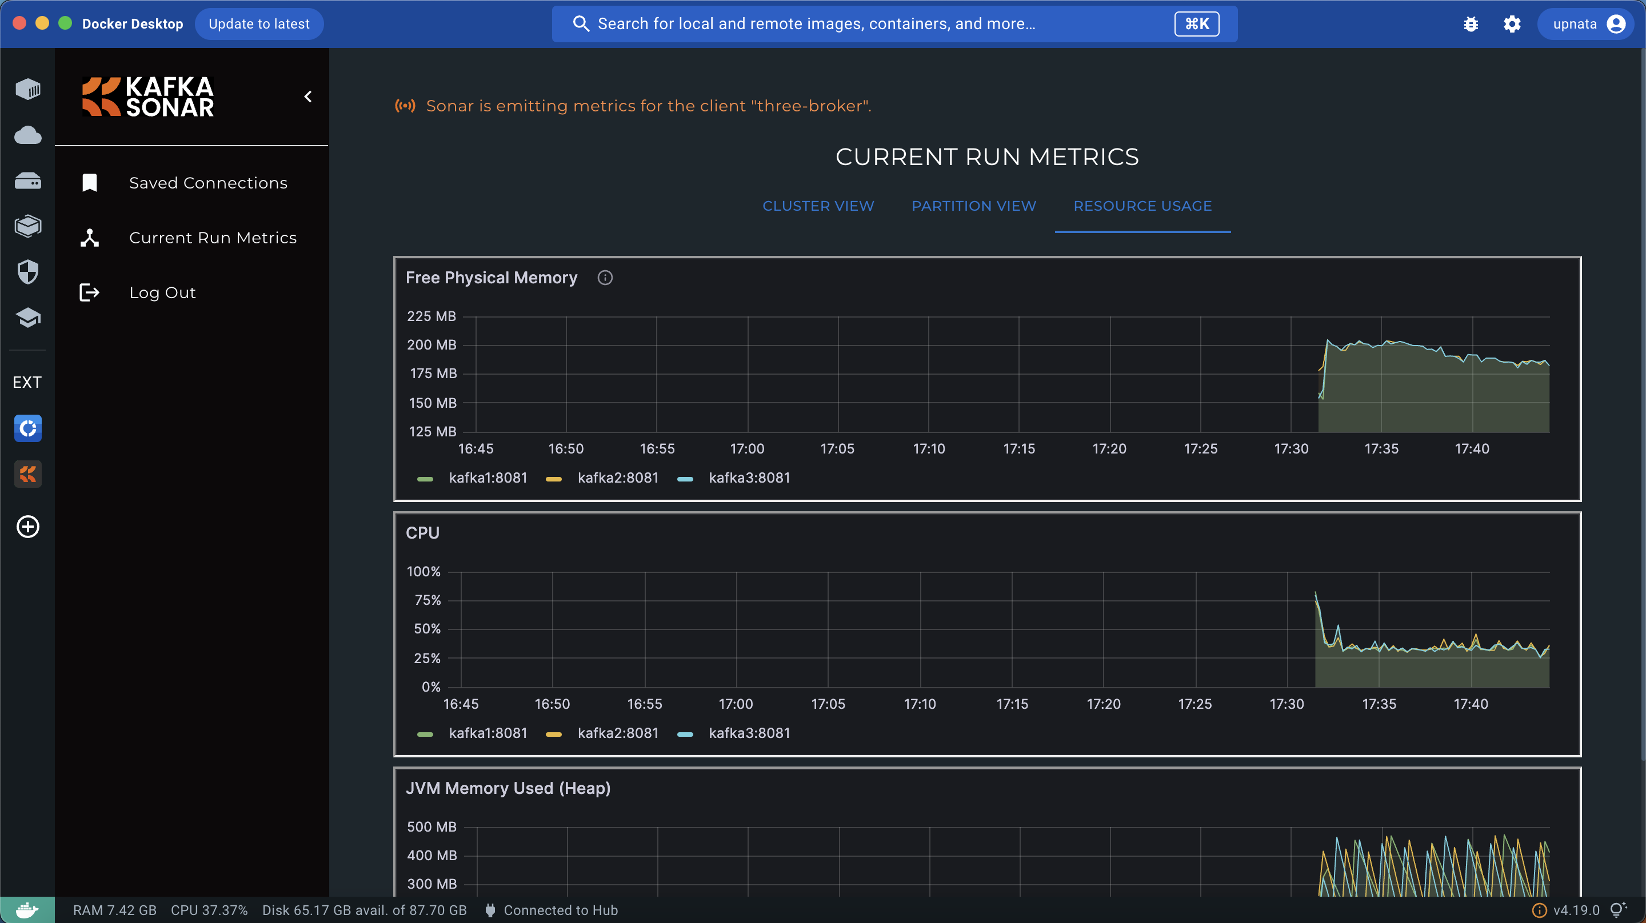Click Update to latest button
This screenshot has height=923, width=1646.
pos(259,24)
